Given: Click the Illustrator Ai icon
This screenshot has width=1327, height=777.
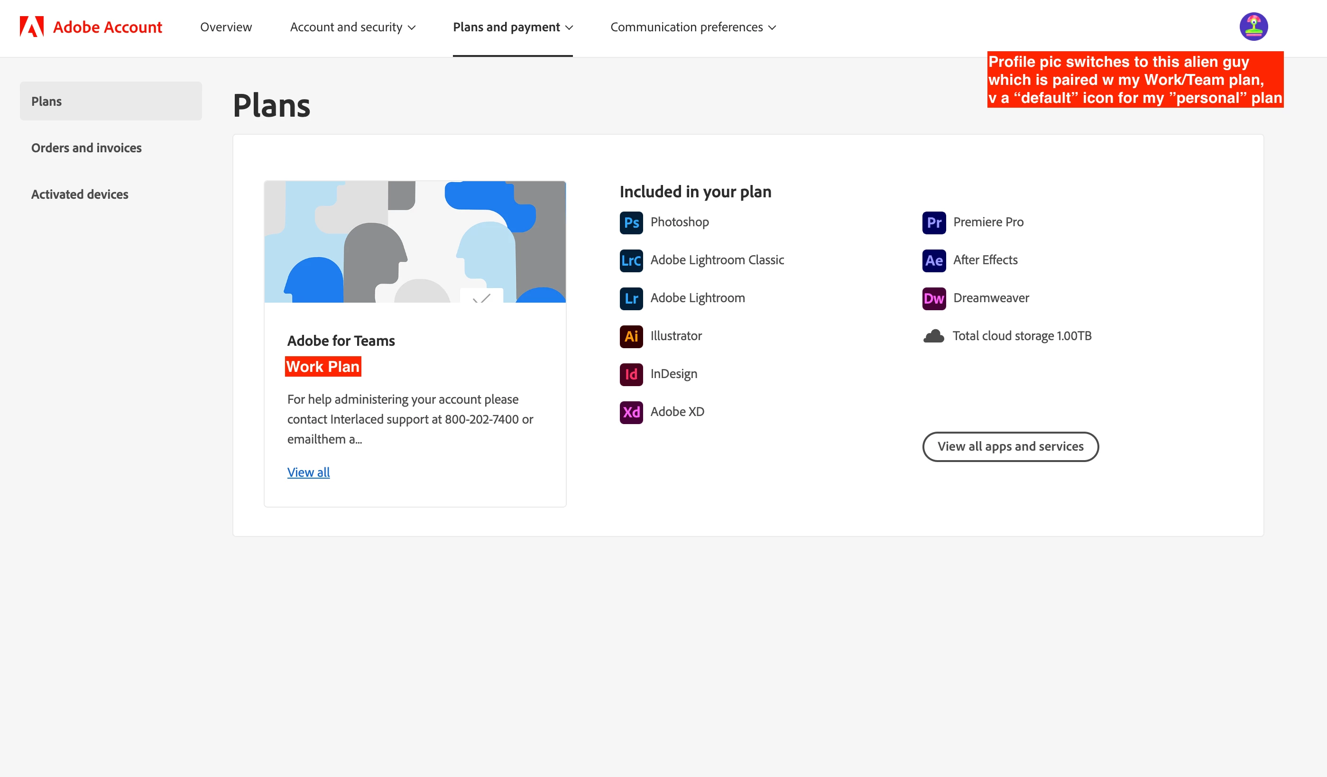Looking at the screenshot, I should pyautogui.click(x=631, y=336).
